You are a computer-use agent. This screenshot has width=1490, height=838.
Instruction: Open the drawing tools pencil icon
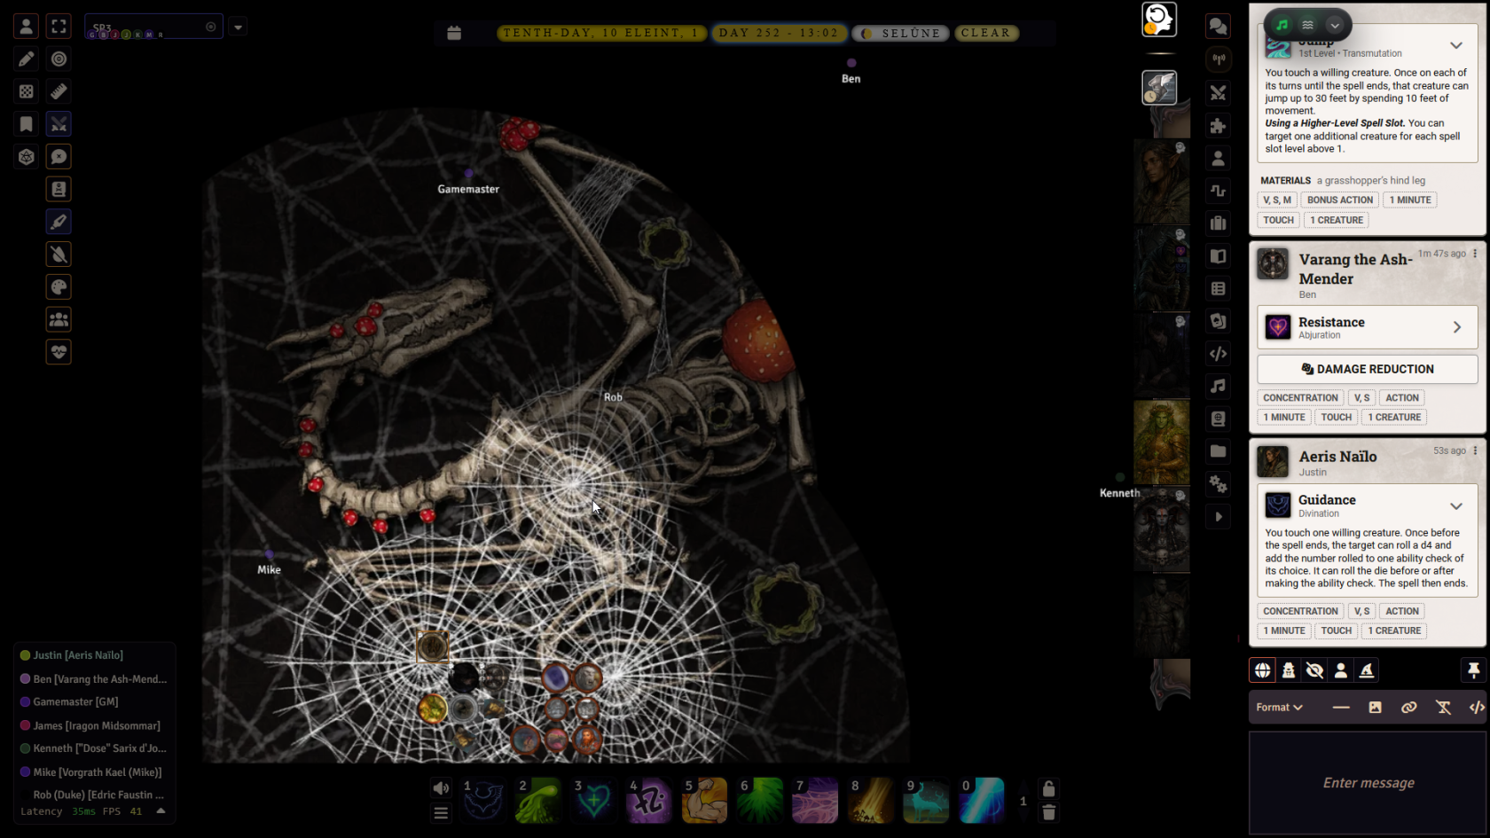point(27,59)
